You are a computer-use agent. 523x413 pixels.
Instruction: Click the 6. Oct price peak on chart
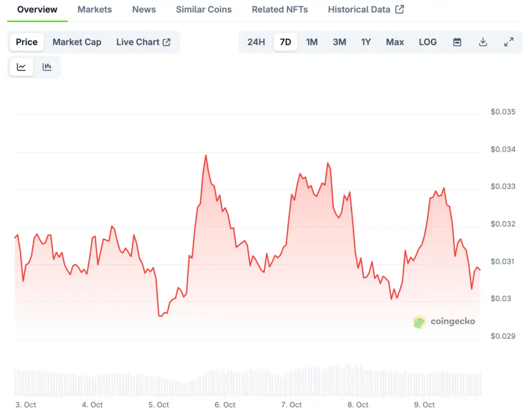click(206, 155)
